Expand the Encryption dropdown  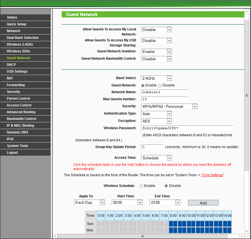click(x=156, y=121)
